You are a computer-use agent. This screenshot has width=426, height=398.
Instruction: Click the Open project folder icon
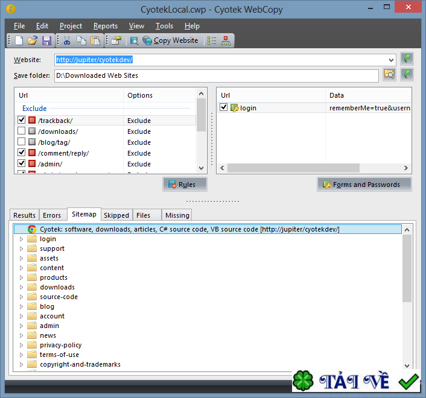point(33,40)
